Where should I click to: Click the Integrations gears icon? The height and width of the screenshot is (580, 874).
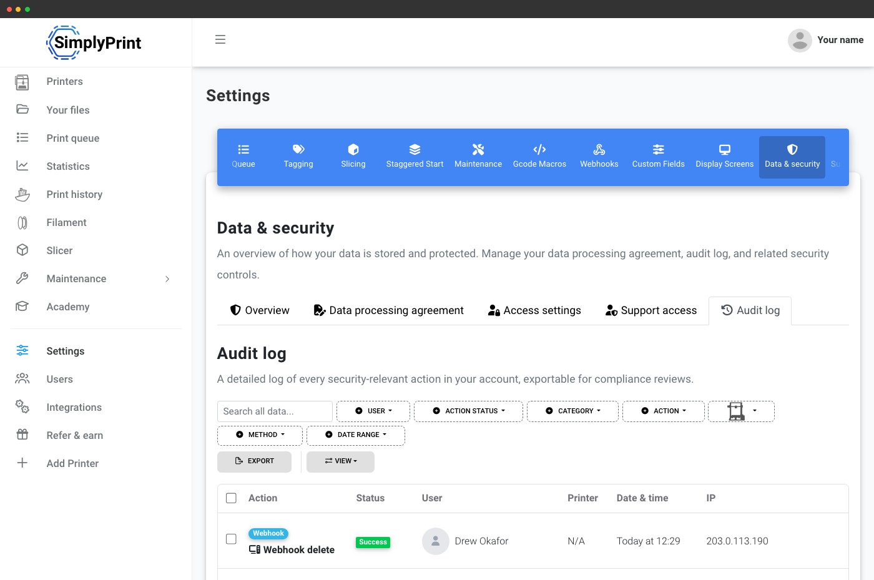click(22, 406)
